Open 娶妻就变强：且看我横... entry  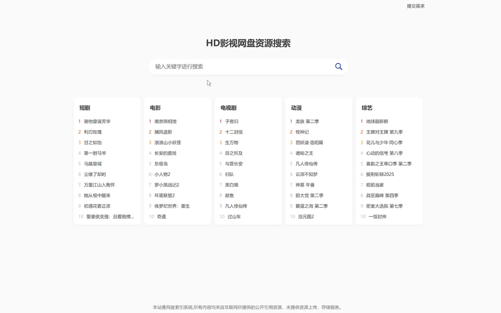pyautogui.click(x=110, y=216)
